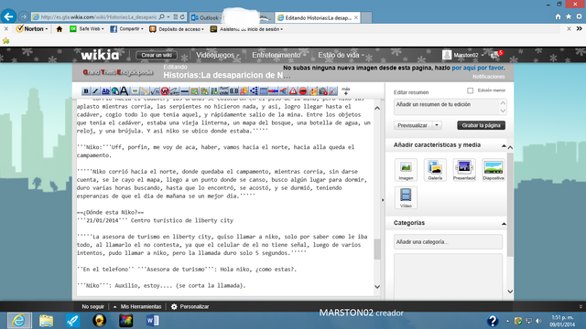Insert headline with the large A icon

(x=125, y=91)
